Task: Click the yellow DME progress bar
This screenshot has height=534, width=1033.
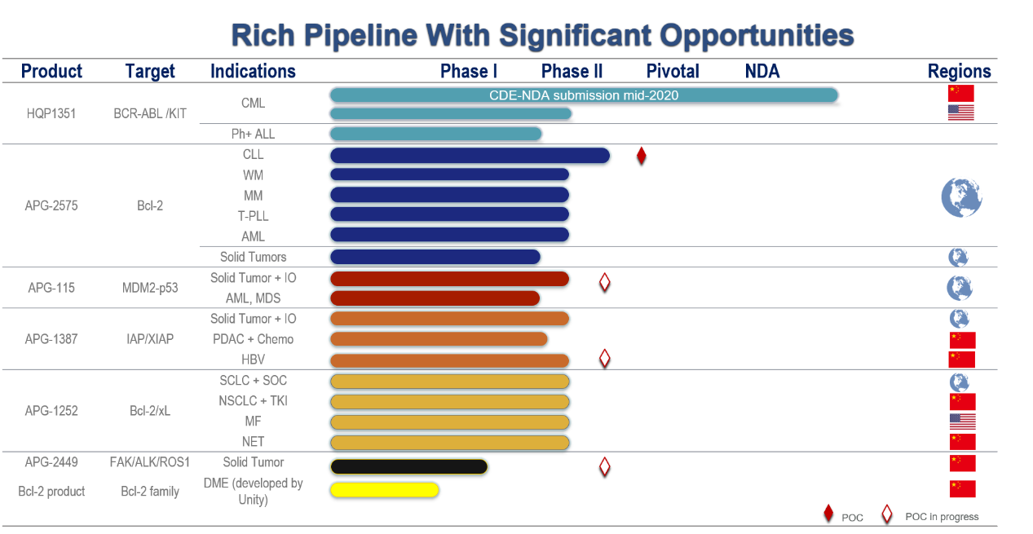Action: click(384, 490)
